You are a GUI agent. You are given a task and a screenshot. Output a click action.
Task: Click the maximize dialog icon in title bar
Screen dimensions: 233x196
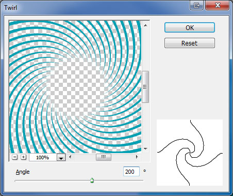click(196, 5)
